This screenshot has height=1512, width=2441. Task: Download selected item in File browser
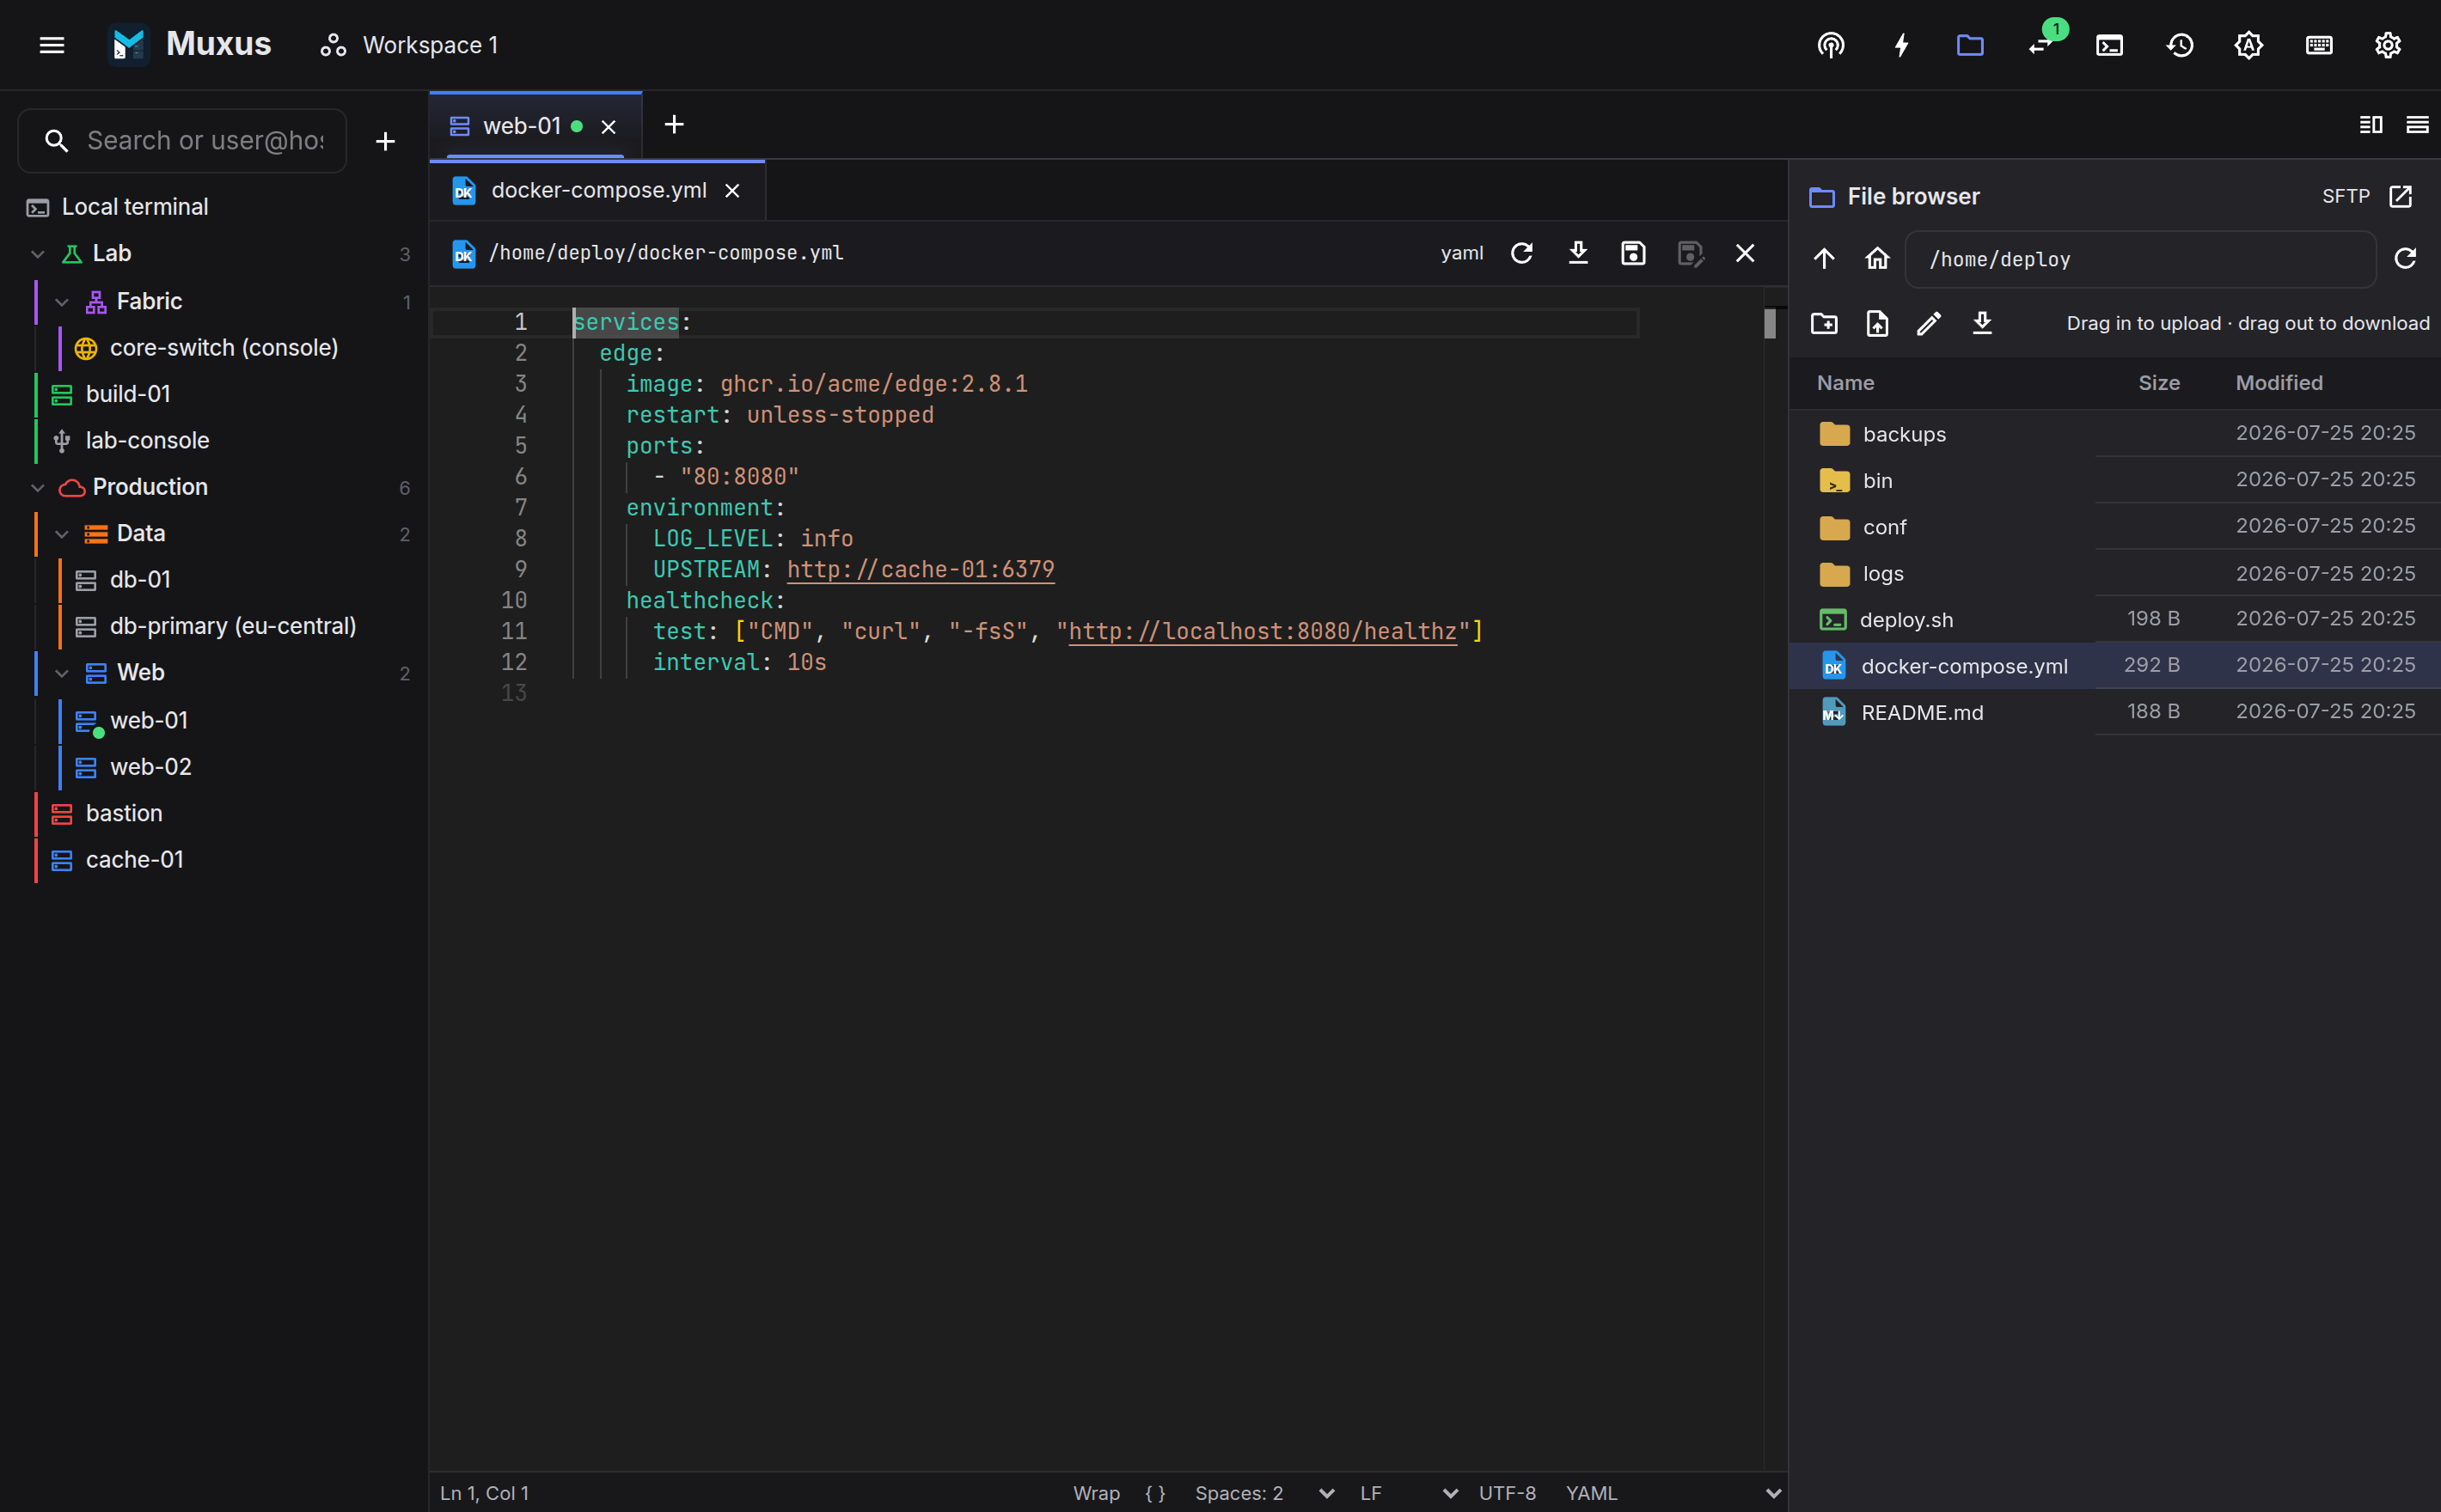tap(1982, 323)
